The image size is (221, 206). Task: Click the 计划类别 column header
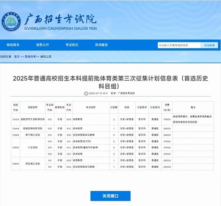tap(155, 107)
